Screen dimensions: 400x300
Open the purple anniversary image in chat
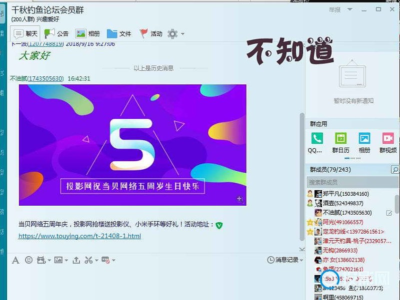click(x=132, y=145)
